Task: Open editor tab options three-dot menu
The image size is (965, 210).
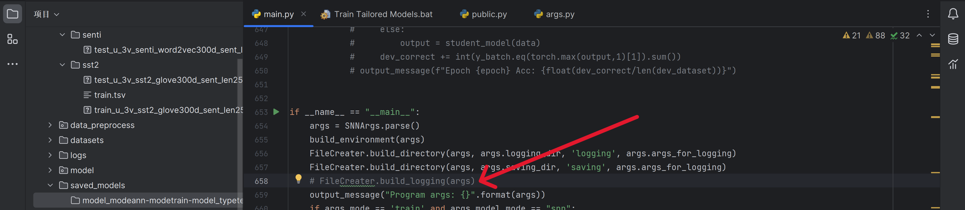Action: click(928, 14)
